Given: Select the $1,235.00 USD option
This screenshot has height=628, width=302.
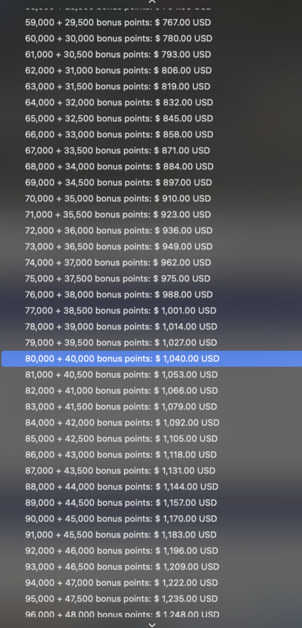Looking at the screenshot, I should click(152, 599).
